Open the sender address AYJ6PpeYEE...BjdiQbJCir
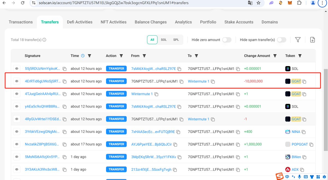328x180 pixels. 152,144
